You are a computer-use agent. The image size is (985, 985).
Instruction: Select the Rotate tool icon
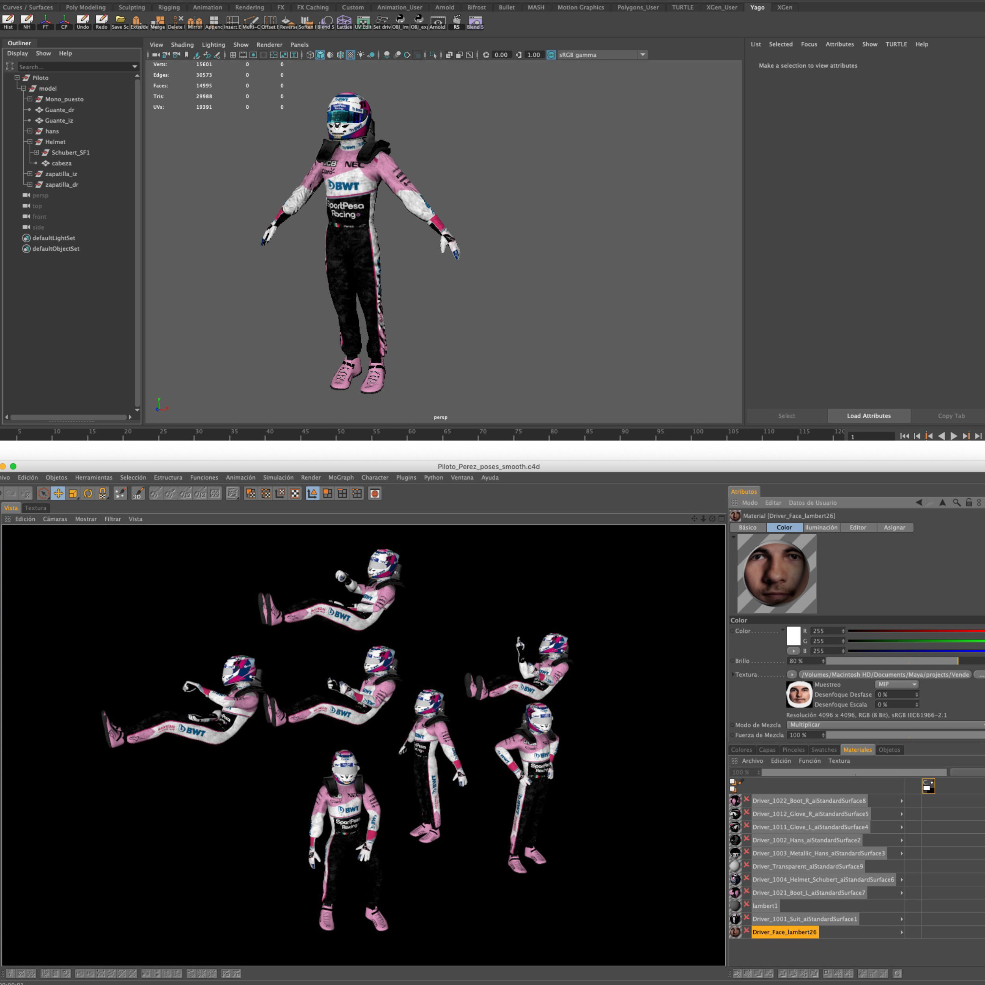coord(88,494)
